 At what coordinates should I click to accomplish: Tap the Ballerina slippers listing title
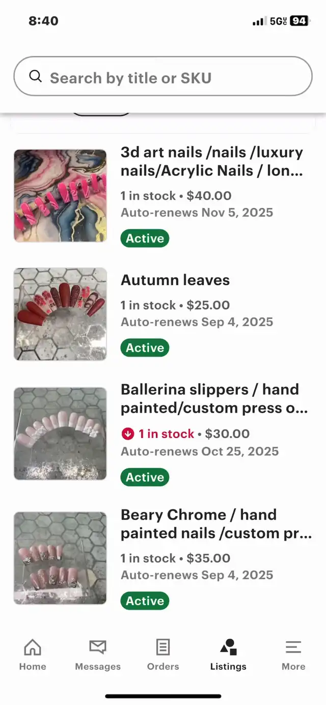(214, 398)
